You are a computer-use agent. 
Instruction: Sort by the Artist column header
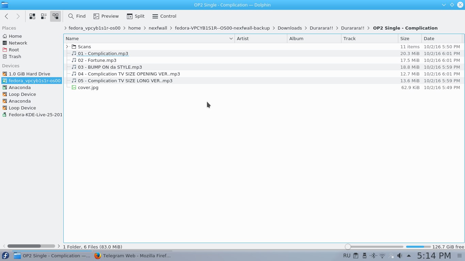pyautogui.click(x=261, y=38)
